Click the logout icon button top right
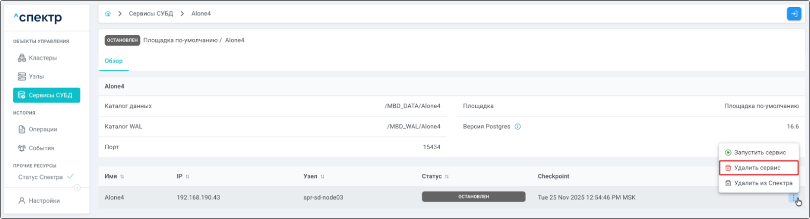Screen dimensions: 810x219 [x=794, y=14]
